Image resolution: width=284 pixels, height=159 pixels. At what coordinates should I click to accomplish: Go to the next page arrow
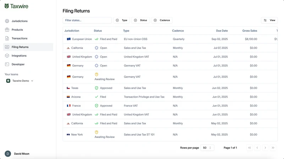click(x=265, y=148)
